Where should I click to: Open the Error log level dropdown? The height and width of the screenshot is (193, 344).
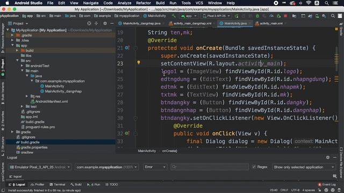click(155, 167)
